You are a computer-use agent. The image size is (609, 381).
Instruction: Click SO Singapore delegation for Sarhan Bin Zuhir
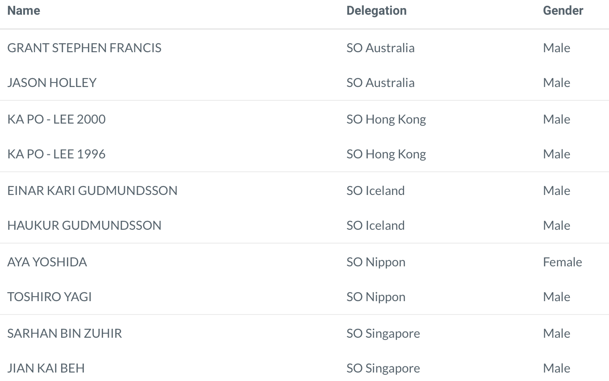(383, 333)
